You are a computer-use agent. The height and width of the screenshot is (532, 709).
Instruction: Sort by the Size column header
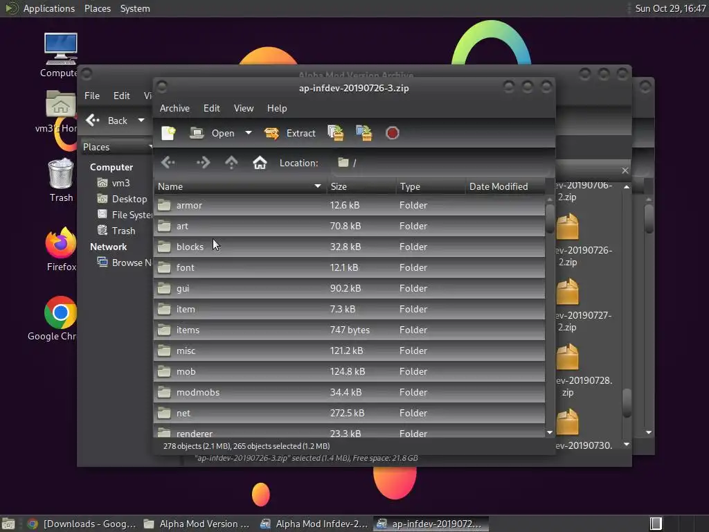coord(361,186)
